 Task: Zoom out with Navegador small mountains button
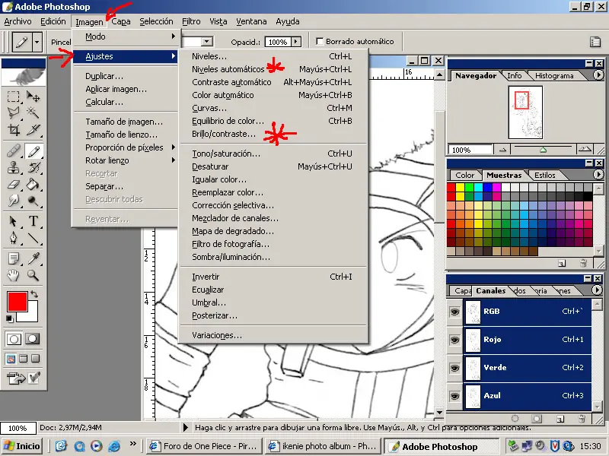502,150
